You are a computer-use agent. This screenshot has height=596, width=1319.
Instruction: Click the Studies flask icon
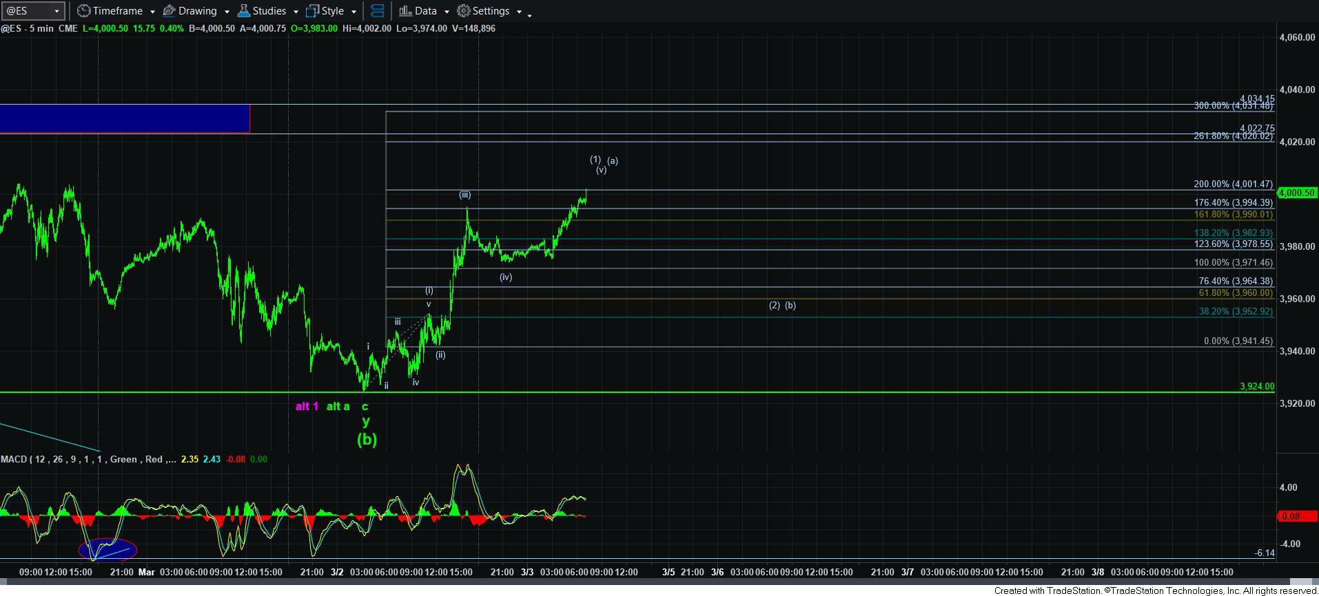click(243, 11)
